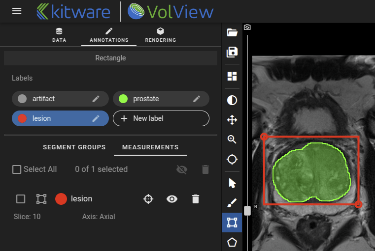
Task: Toggle visibility of the lesion measurement
Action: tap(172, 199)
